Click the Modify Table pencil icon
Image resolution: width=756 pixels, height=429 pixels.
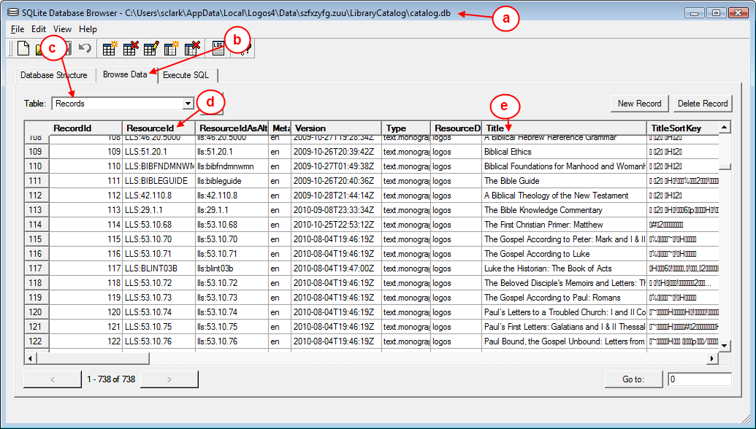point(151,48)
